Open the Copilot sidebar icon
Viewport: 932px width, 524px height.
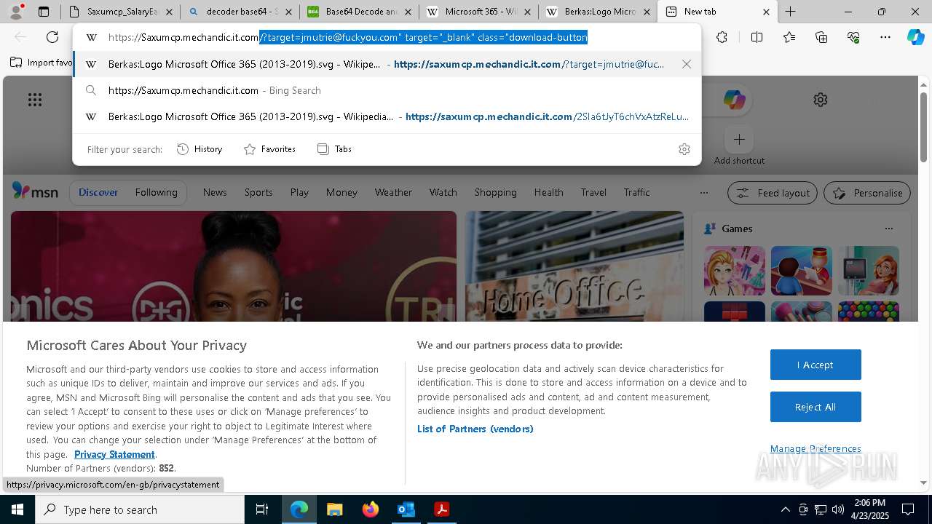tap(915, 37)
